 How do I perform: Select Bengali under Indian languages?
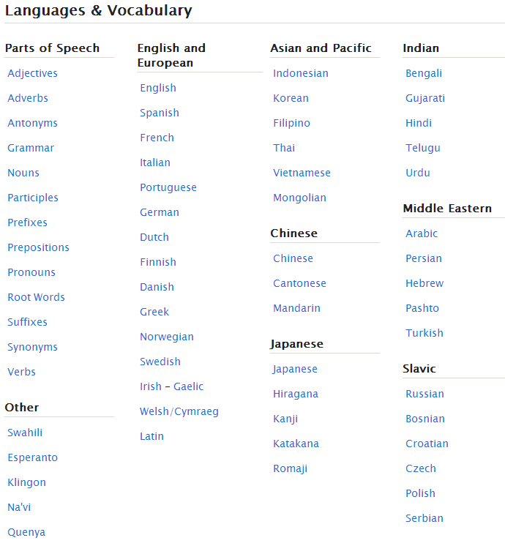[424, 73]
